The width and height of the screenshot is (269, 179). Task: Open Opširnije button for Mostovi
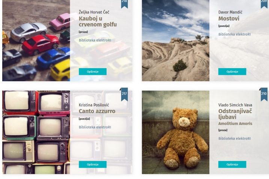coord(232,72)
